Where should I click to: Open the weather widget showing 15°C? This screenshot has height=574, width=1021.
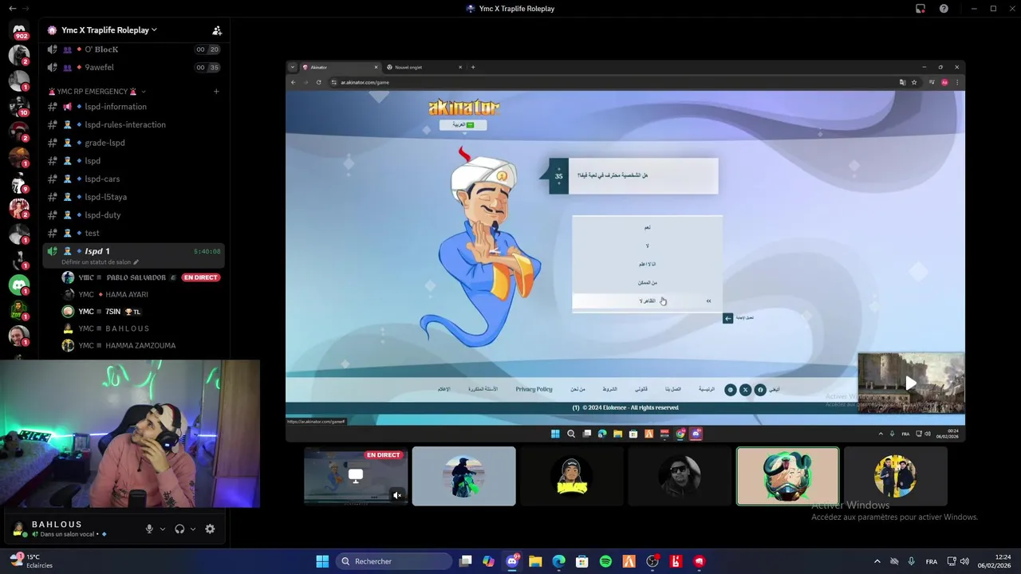[31, 561]
